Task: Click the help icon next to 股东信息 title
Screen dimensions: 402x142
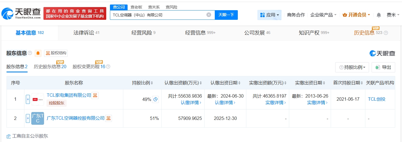Action: (30, 53)
